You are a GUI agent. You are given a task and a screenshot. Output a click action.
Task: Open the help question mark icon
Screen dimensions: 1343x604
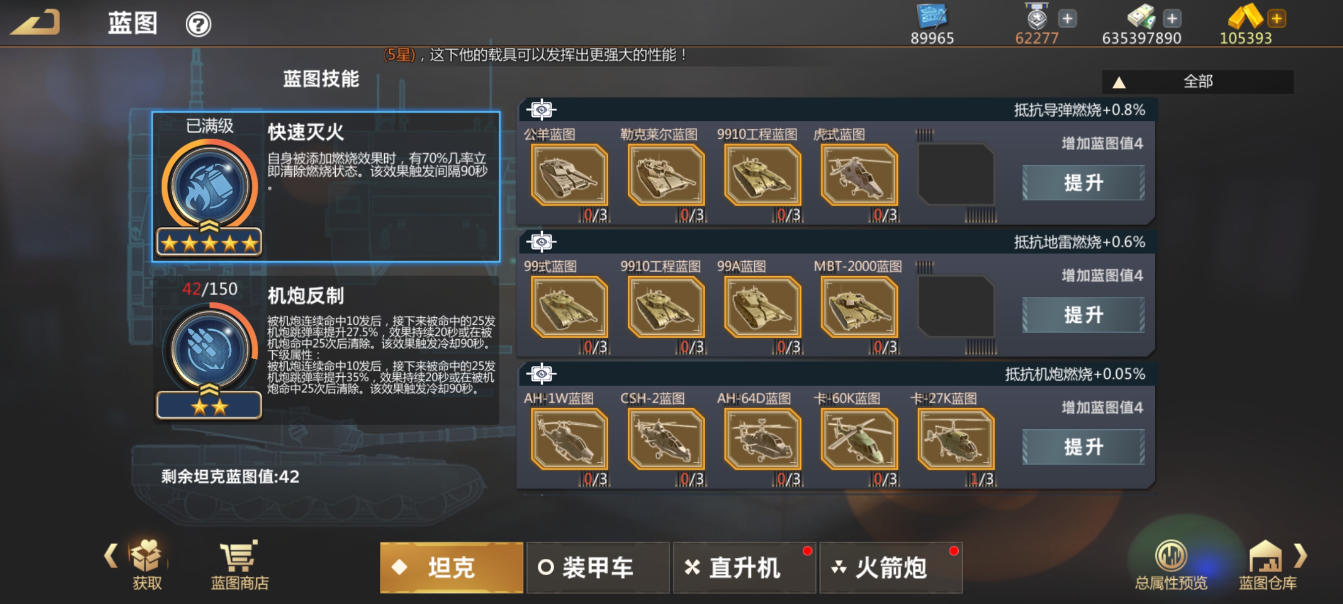[198, 24]
